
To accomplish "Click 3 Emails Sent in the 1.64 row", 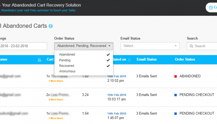I will point(146,113).
